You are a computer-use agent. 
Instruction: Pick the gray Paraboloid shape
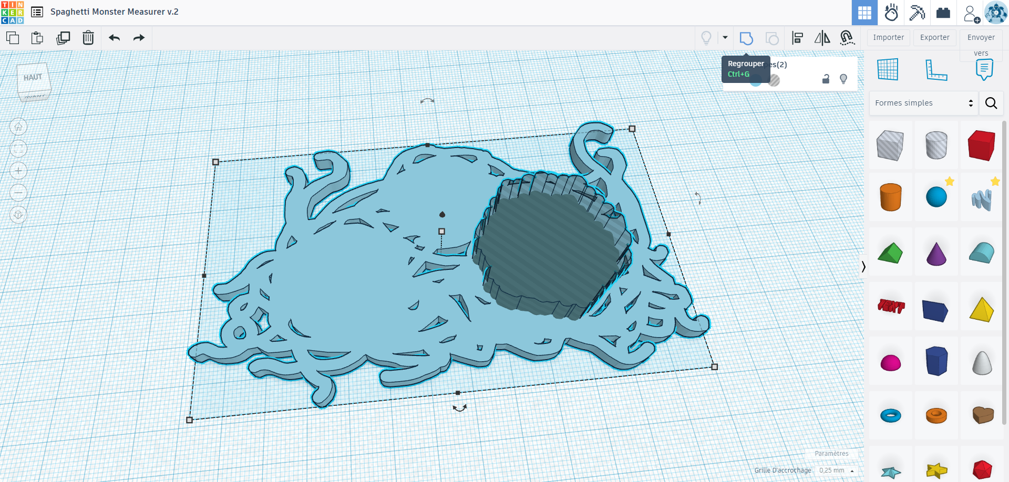pos(981,362)
